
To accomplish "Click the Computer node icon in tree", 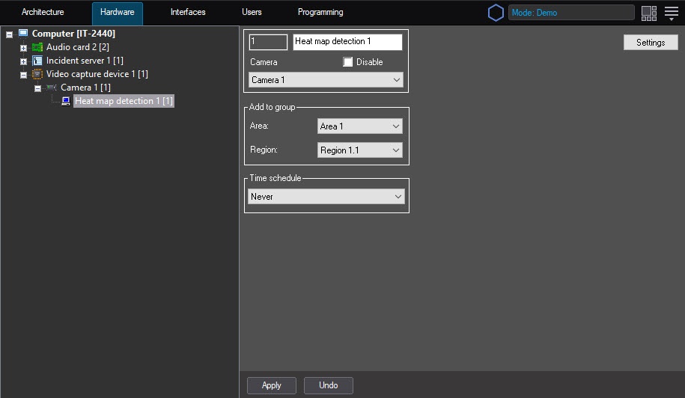I will click(23, 34).
